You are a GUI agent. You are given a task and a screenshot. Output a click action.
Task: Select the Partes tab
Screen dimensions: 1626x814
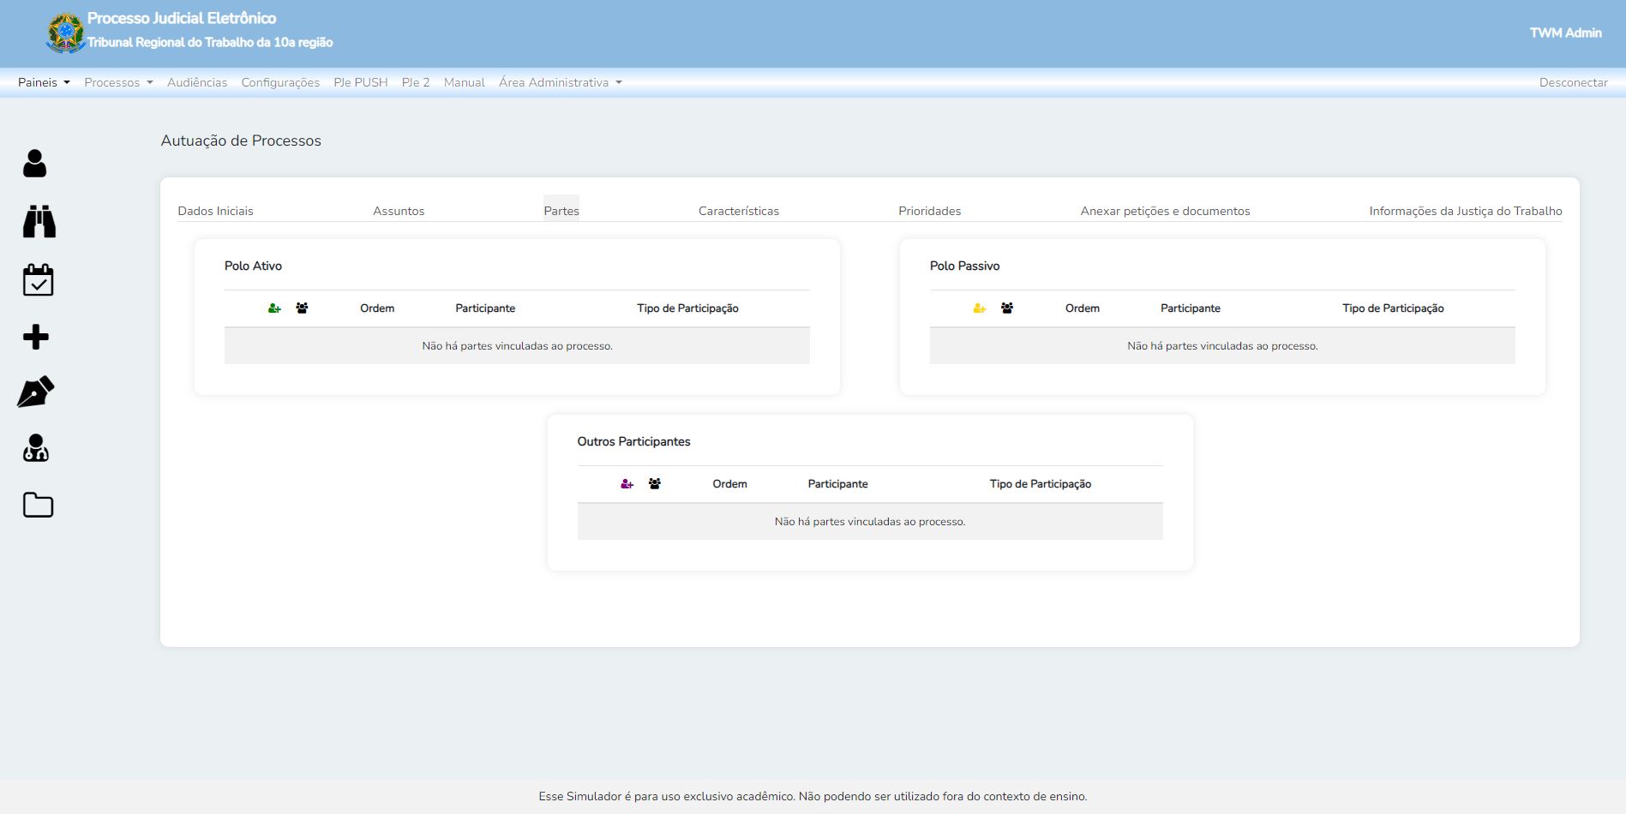[x=561, y=211]
